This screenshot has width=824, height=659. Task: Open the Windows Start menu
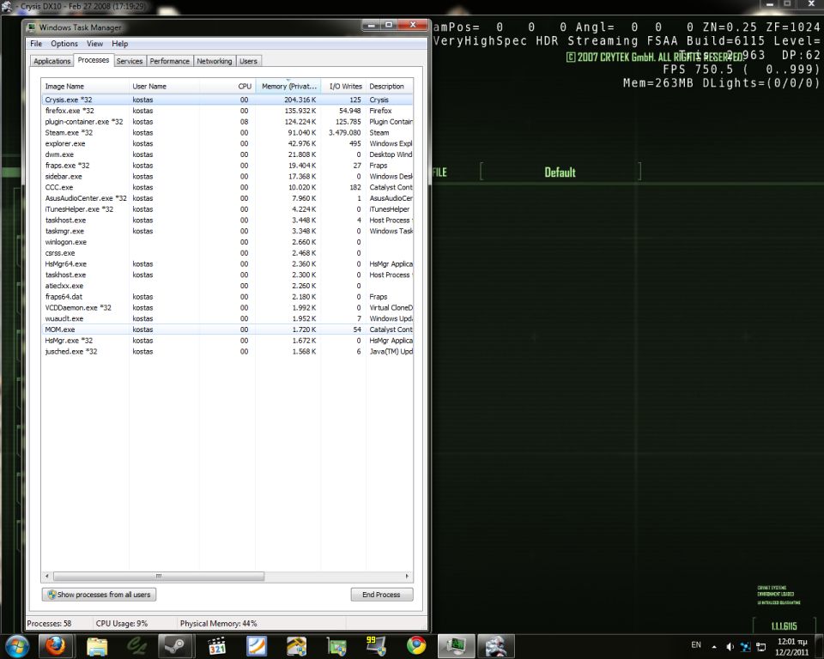click(x=16, y=646)
